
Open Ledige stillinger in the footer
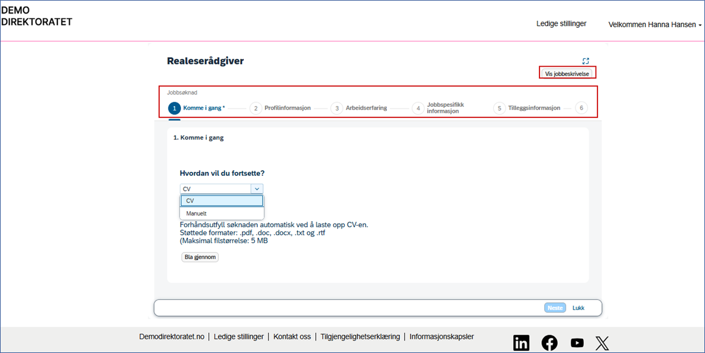(x=239, y=336)
